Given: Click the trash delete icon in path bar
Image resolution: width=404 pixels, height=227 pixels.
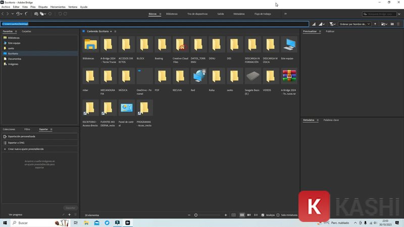Looking at the screenshot, I should [x=398, y=24].
